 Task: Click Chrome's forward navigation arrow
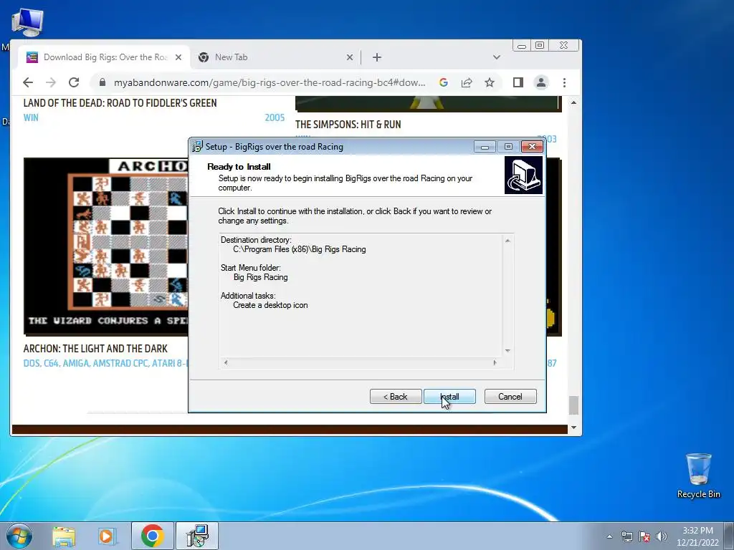51,83
